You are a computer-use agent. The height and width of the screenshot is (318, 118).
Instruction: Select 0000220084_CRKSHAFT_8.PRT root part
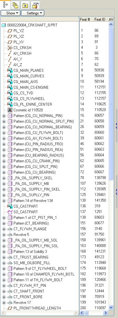32,25
